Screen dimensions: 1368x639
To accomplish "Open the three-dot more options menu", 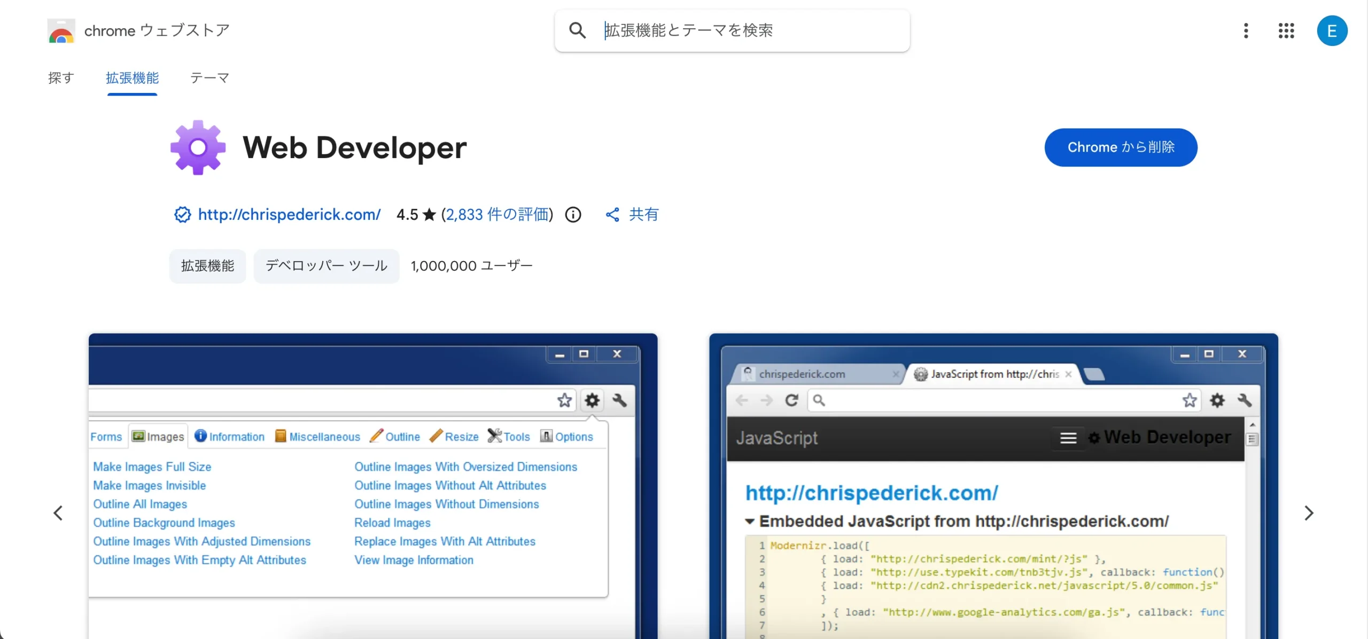I will coord(1246,30).
